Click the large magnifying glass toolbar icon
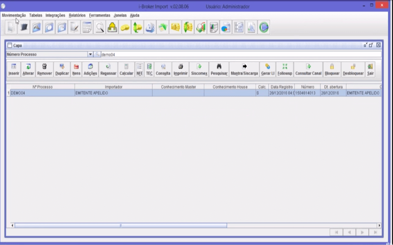Screen dimensions: 393x245 tap(99, 27)
